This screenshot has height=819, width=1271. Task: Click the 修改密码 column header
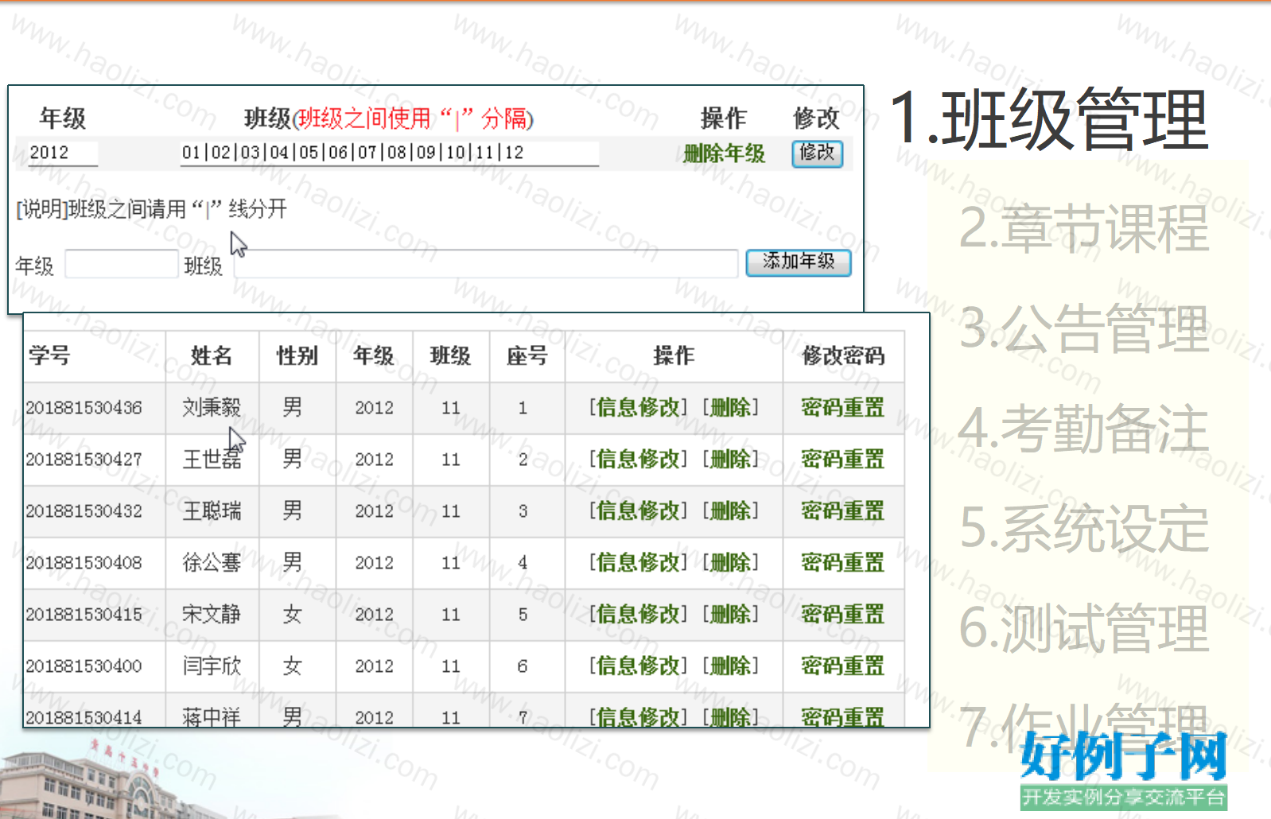[843, 355]
